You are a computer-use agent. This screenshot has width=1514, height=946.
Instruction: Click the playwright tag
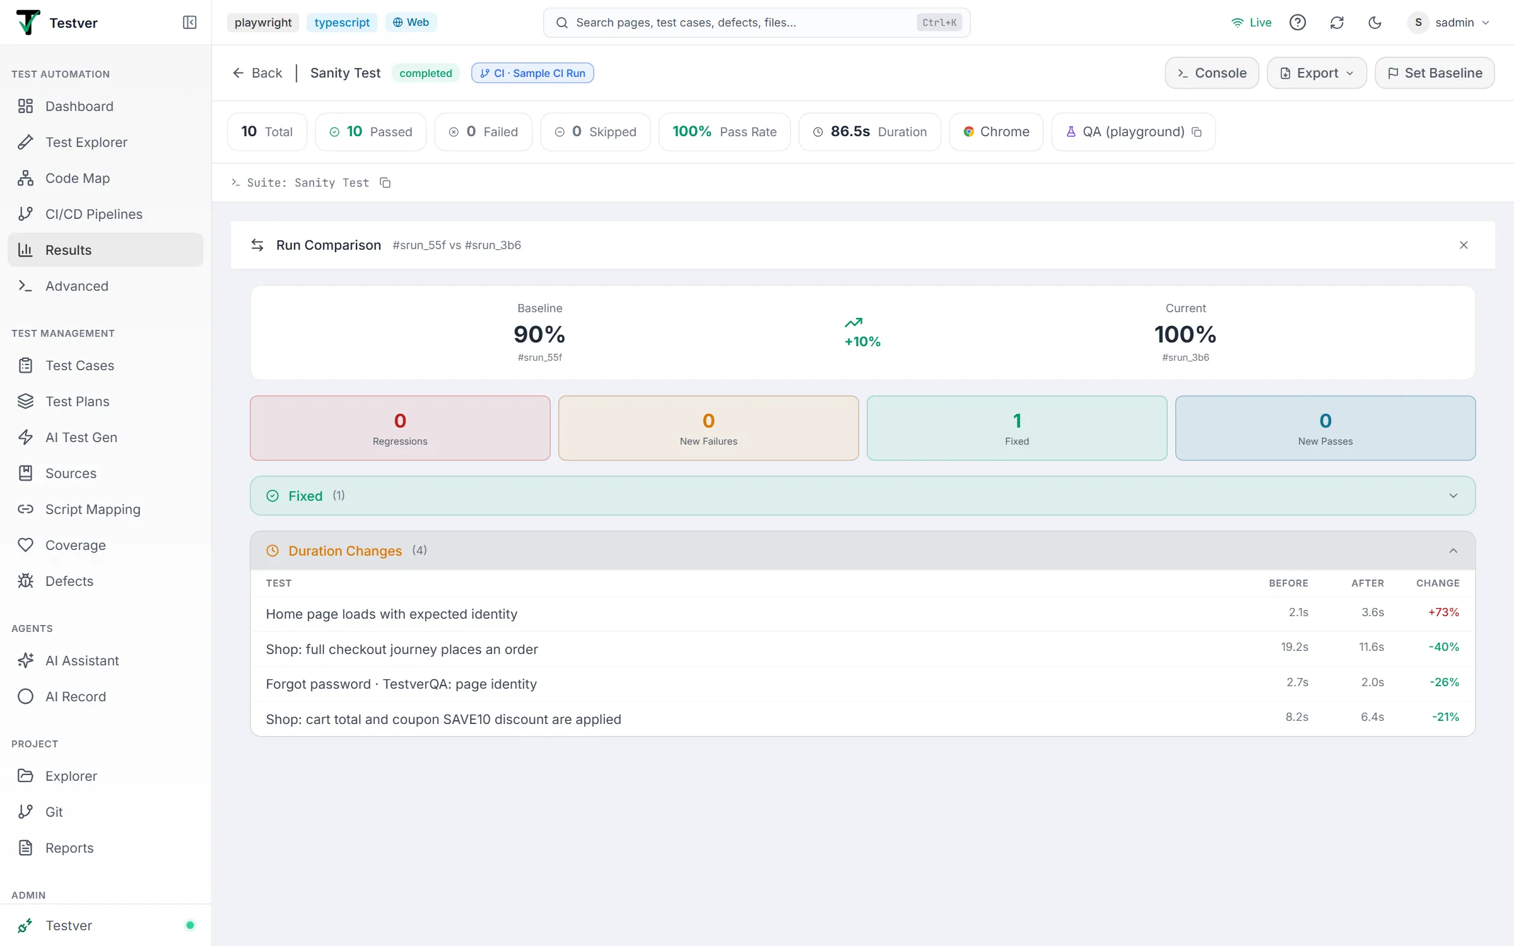click(x=263, y=23)
